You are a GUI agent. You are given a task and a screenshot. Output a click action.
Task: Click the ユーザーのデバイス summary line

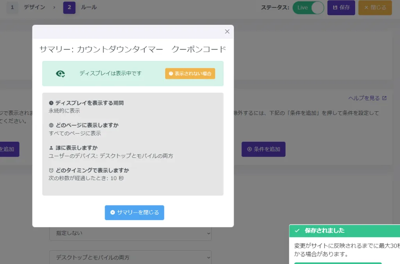(x=111, y=155)
